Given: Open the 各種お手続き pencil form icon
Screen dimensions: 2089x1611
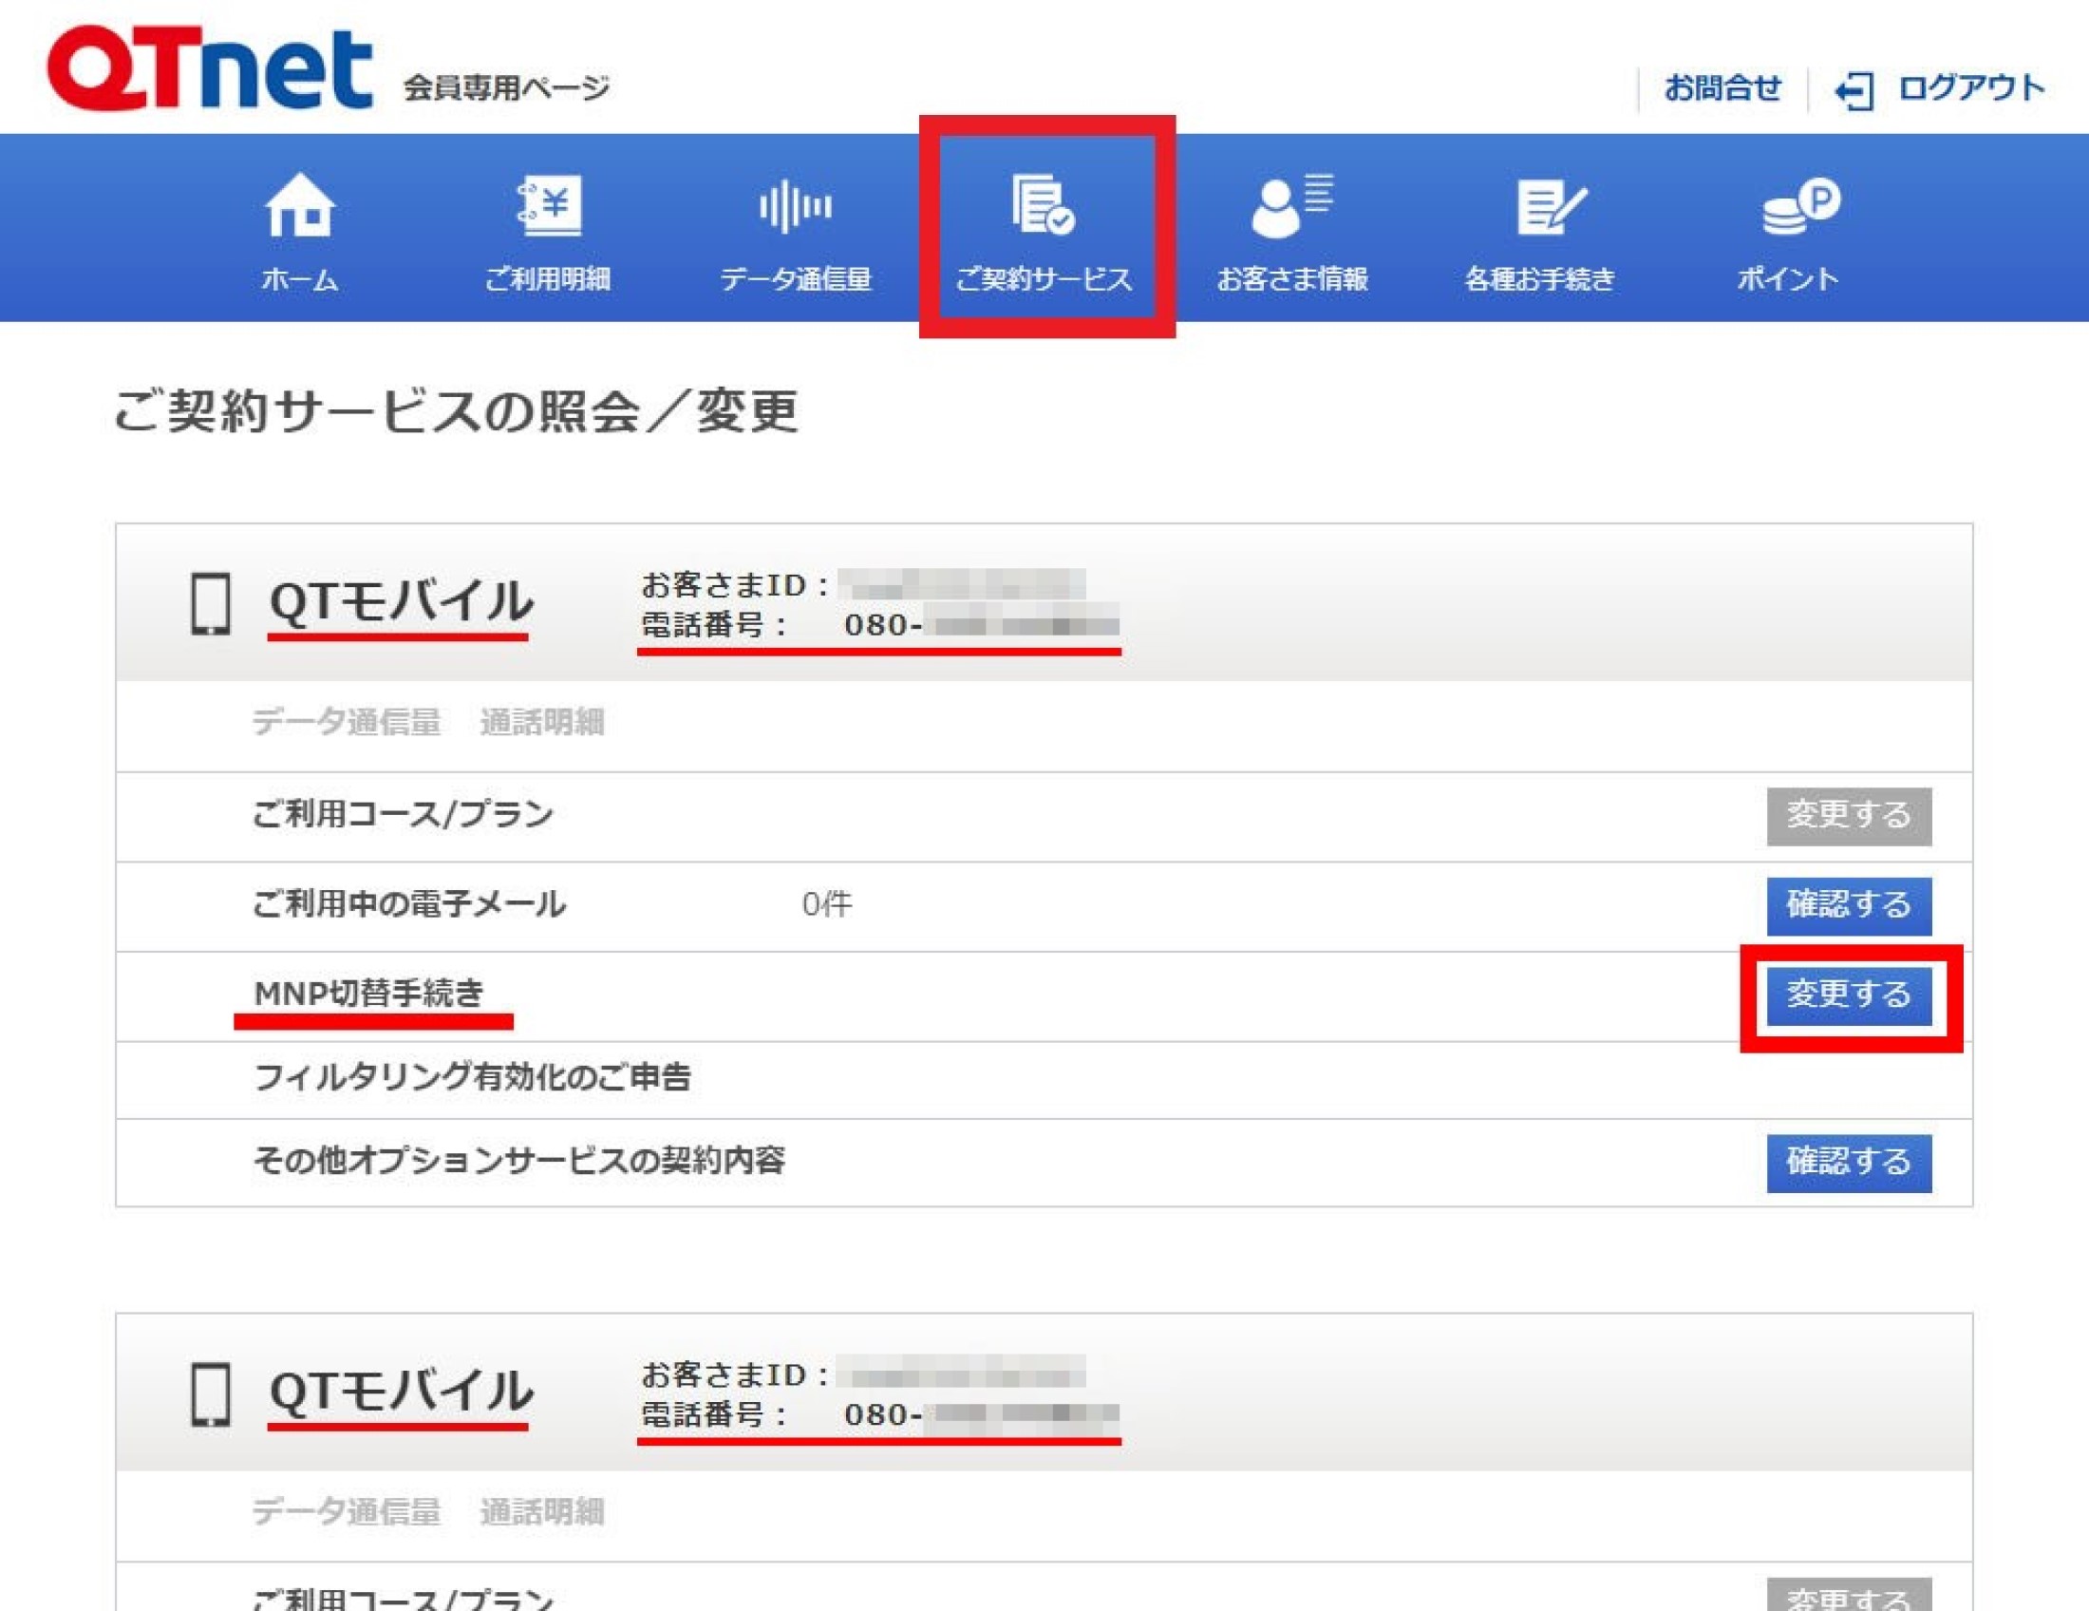Looking at the screenshot, I should (x=1552, y=207).
